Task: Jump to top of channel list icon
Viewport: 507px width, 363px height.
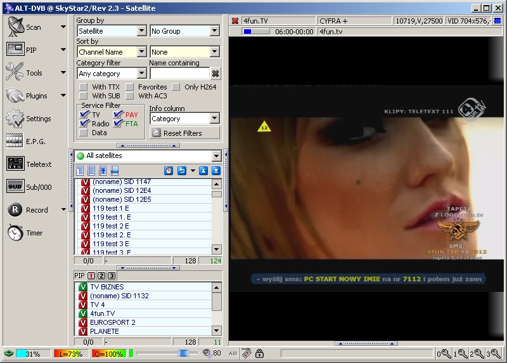Action: (203, 171)
